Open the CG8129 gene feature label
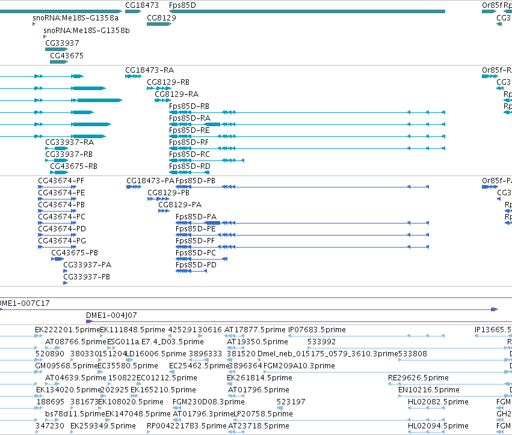Screen dimensions: 512x435 coord(161,18)
